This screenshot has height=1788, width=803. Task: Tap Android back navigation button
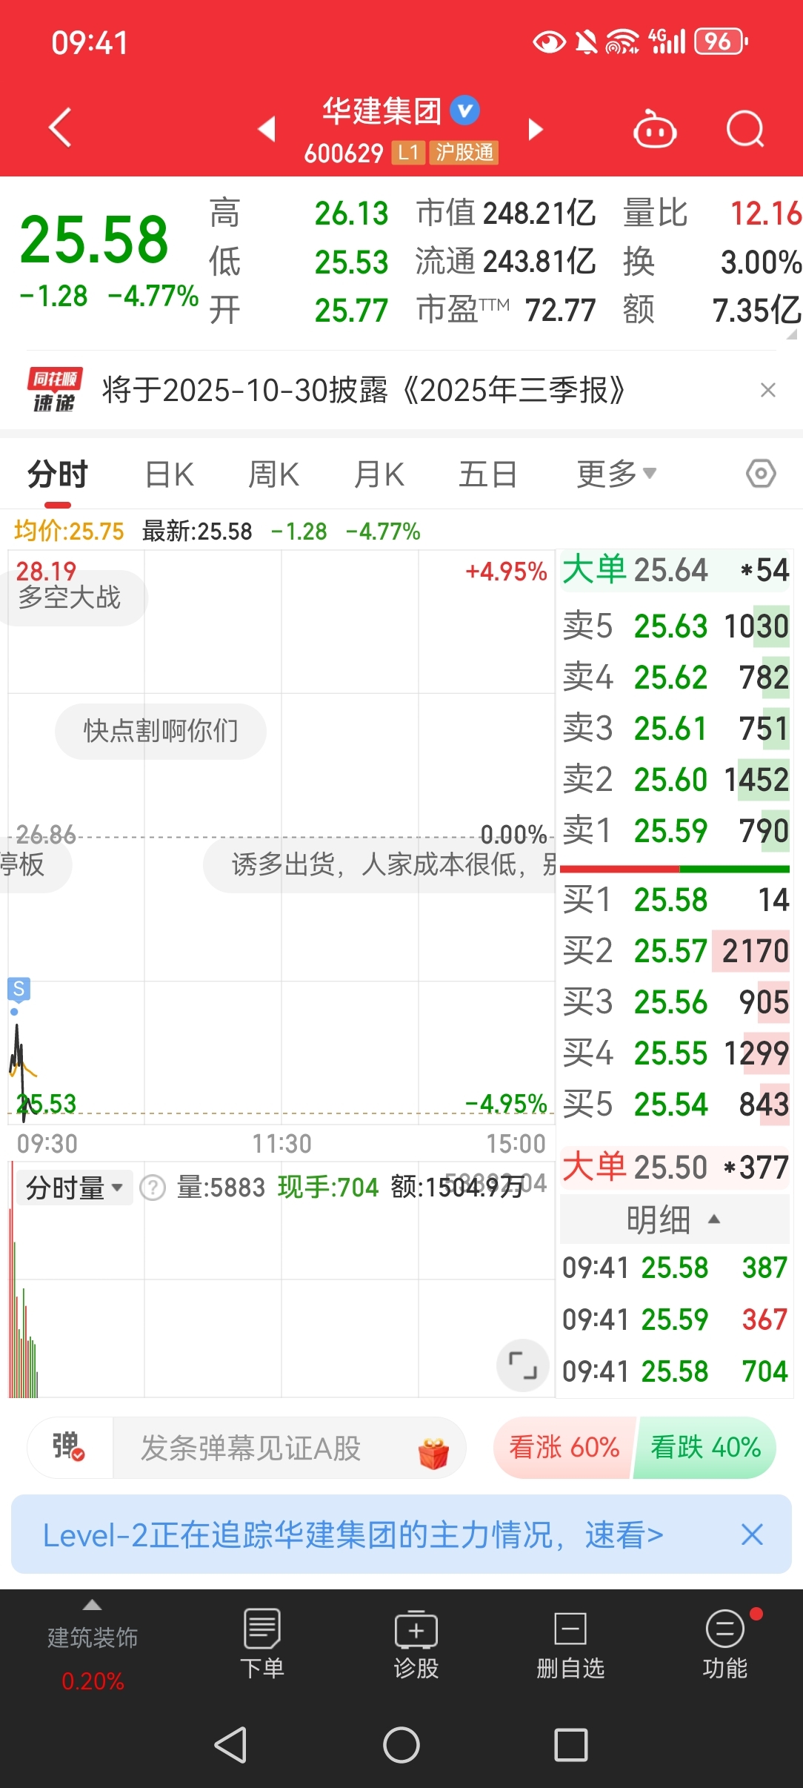click(x=230, y=1745)
